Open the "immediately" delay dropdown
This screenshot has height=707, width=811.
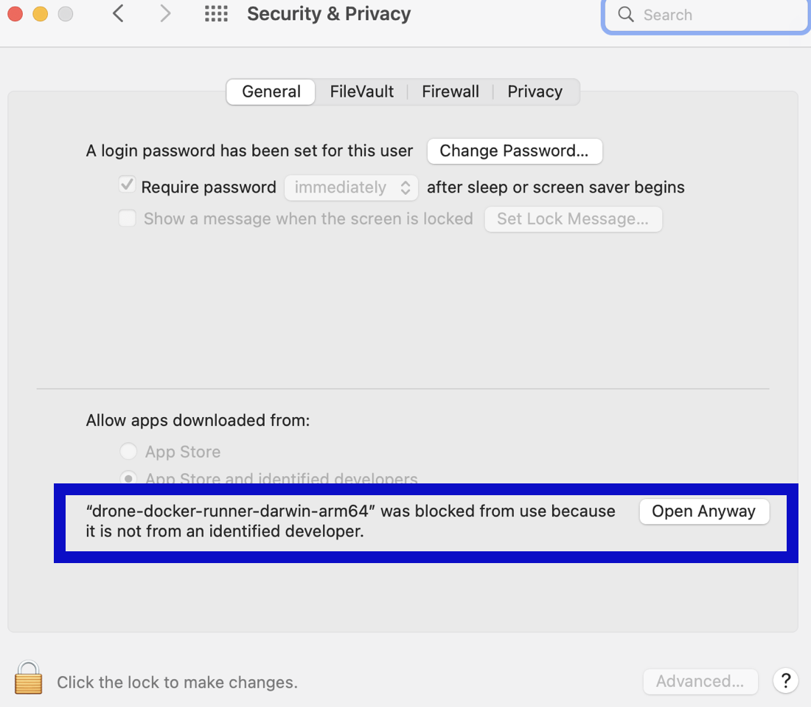(x=351, y=187)
